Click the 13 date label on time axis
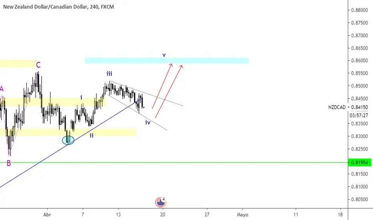This screenshot has width=373, height=220. [118, 214]
